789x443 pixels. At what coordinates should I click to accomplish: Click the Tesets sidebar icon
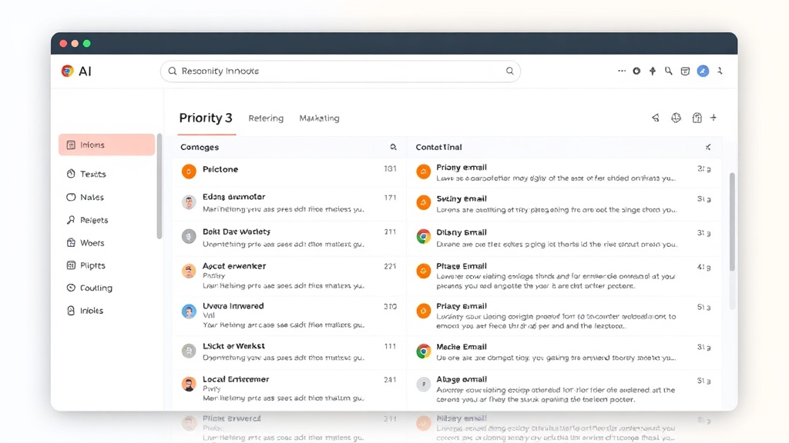[71, 174]
